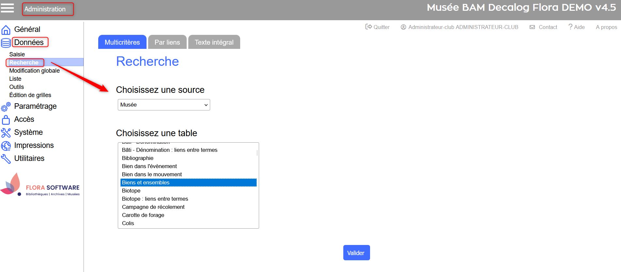
Task: Open Modification globale in sidebar
Action: [34, 71]
